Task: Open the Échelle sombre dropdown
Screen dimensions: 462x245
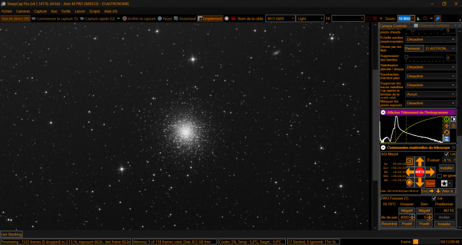Action: pyautogui.click(x=430, y=39)
